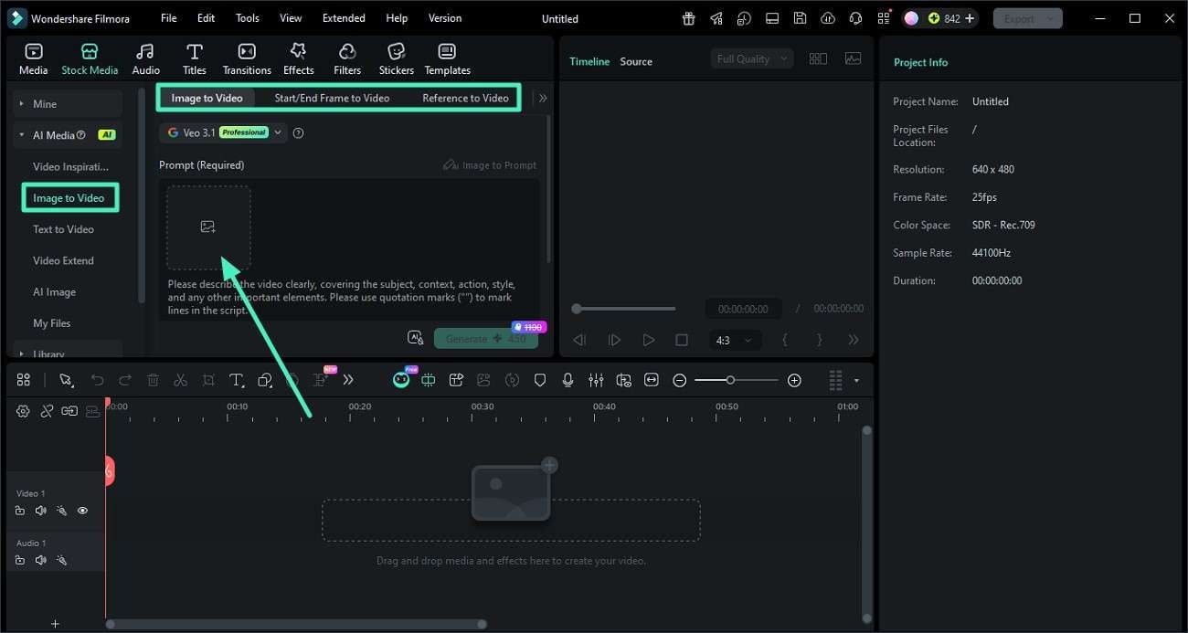Open the Transitions panel
1188x633 pixels.
click(x=246, y=57)
